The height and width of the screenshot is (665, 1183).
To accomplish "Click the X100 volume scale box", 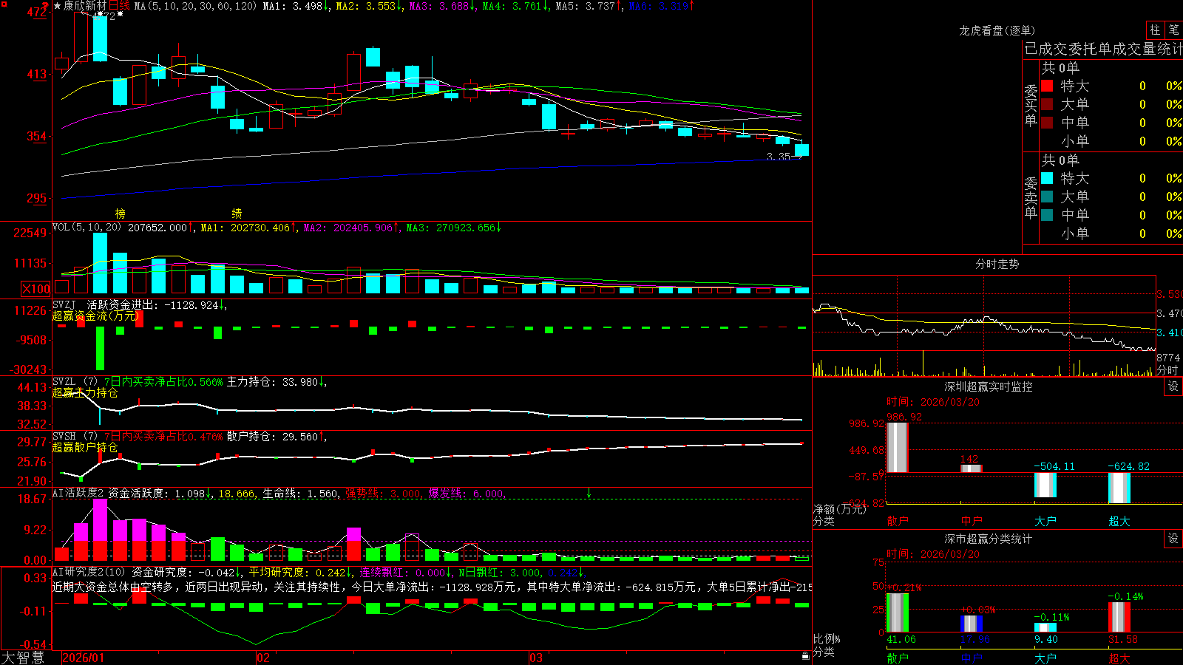I will 35,289.
